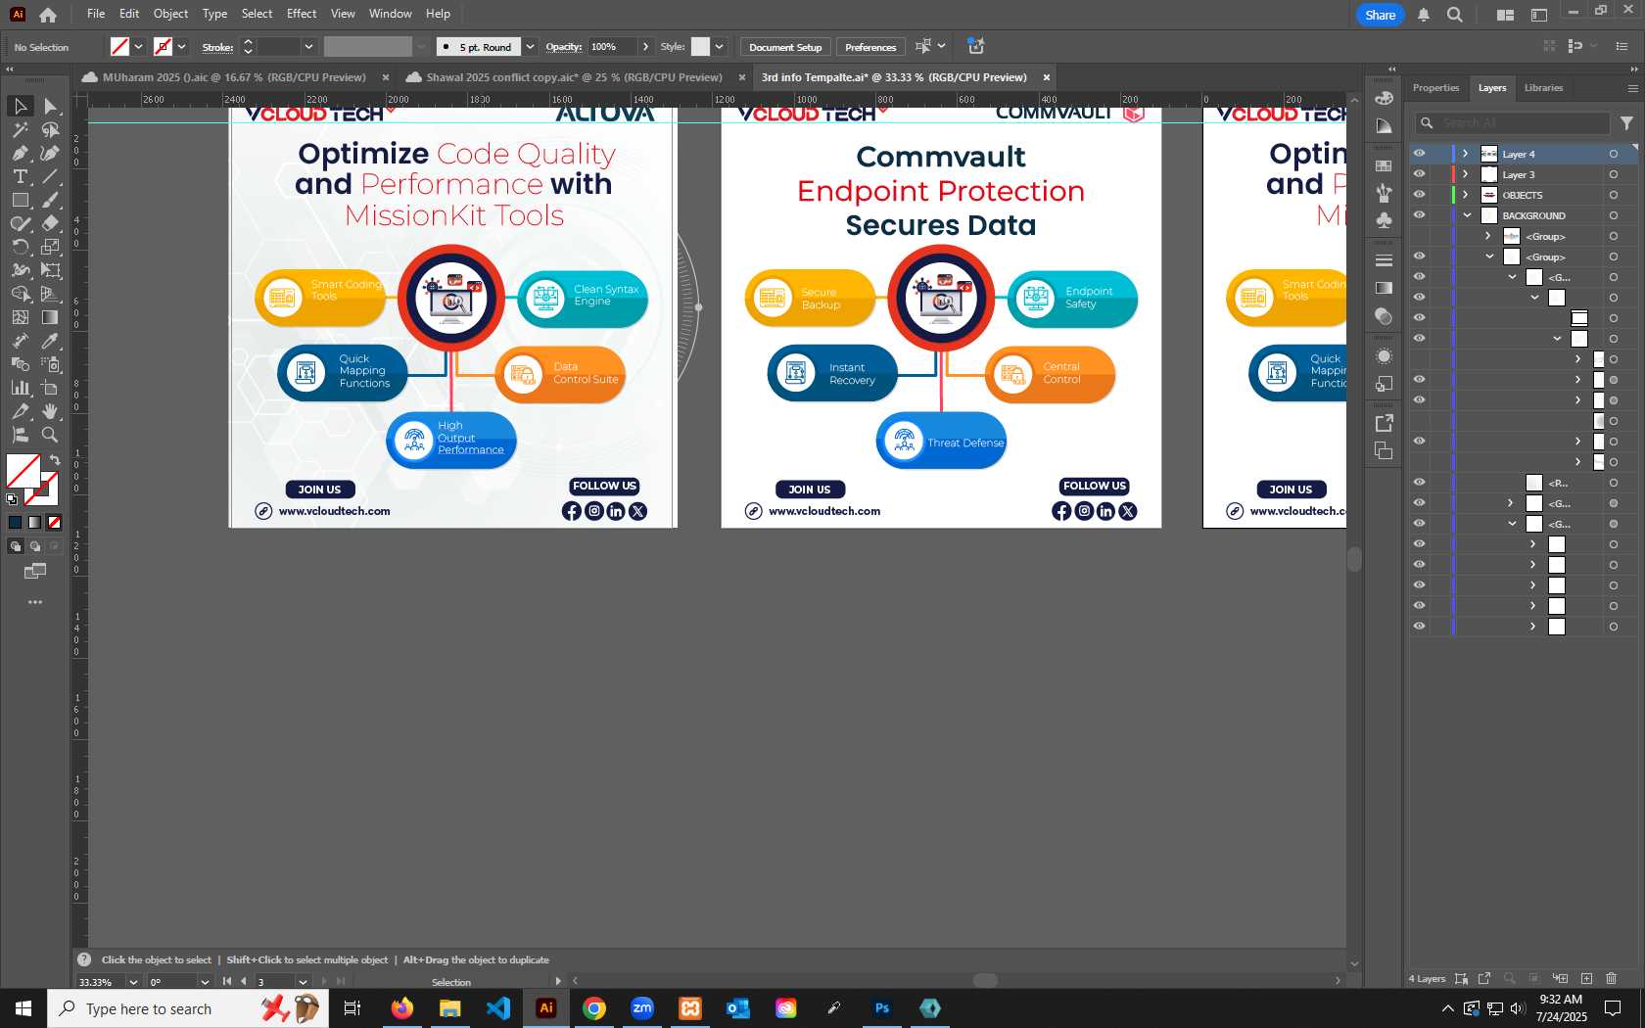Click target circle for OBJECTS layer
Image resolution: width=1645 pixels, height=1028 pixels.
1613,195
